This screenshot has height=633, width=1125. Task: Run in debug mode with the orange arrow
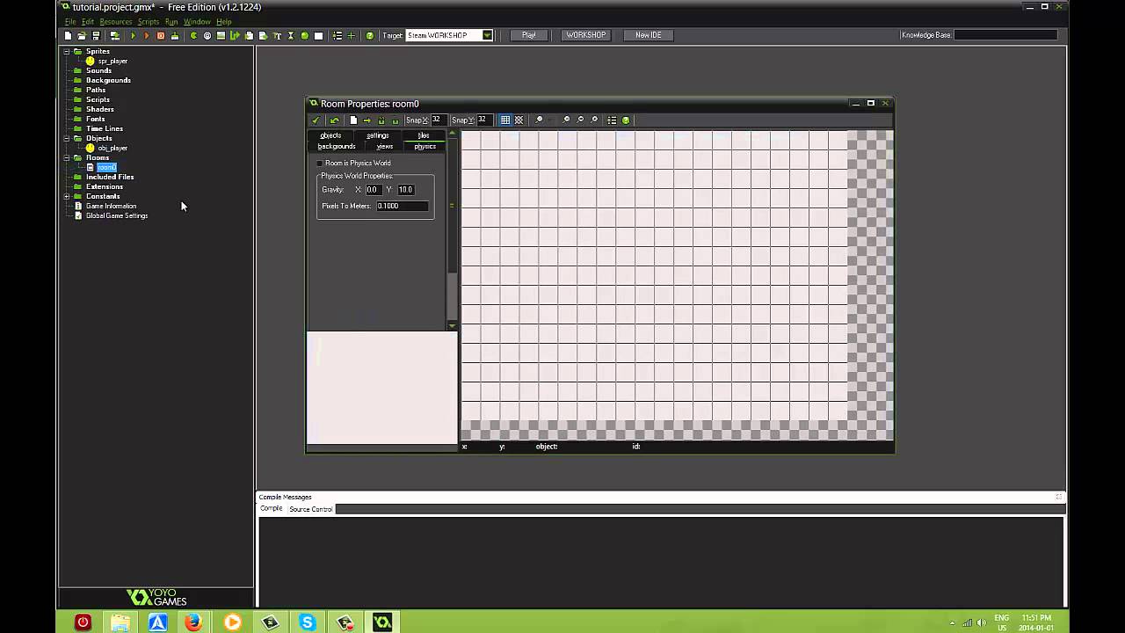point(147,35)
